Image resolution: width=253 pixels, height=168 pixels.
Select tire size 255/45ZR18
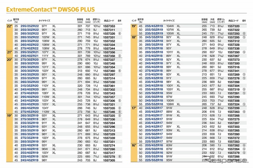(x=154, y=89)
